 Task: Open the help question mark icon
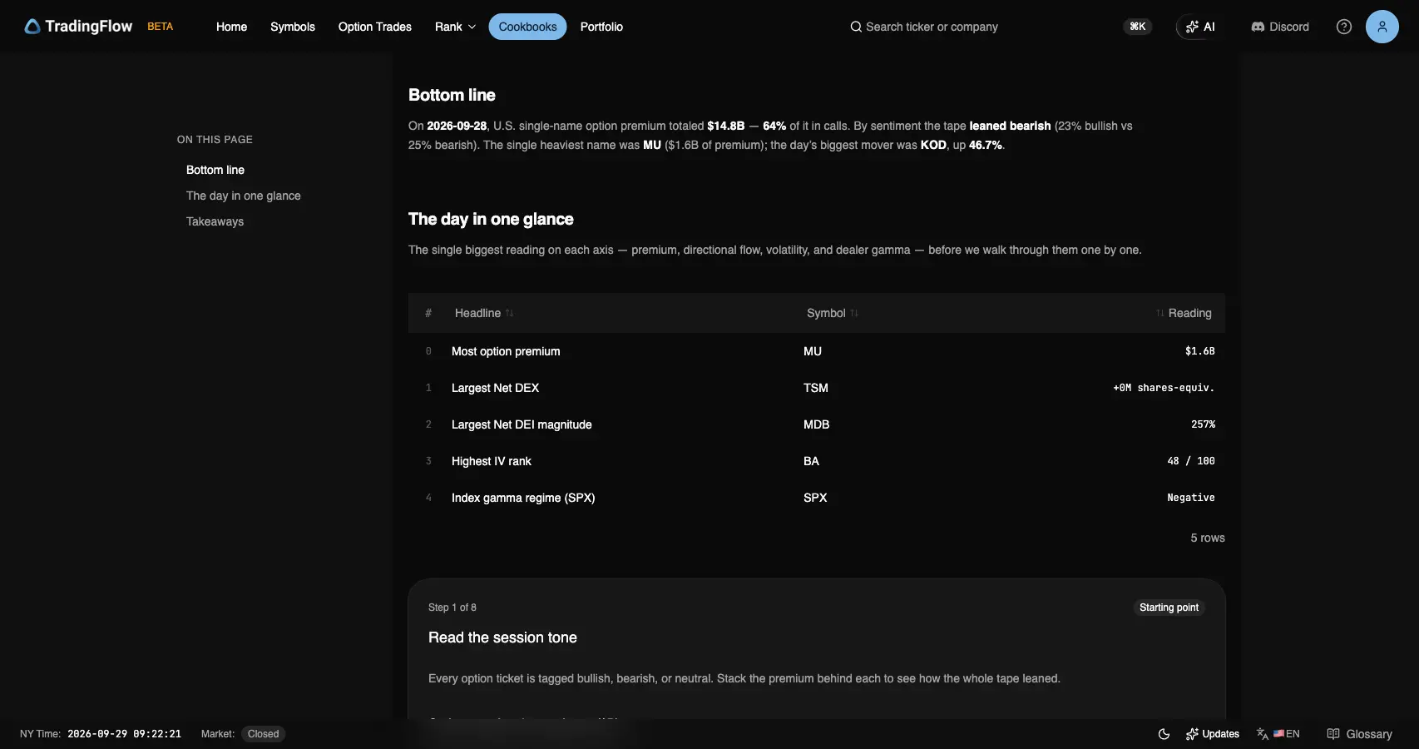(1343, 27)
